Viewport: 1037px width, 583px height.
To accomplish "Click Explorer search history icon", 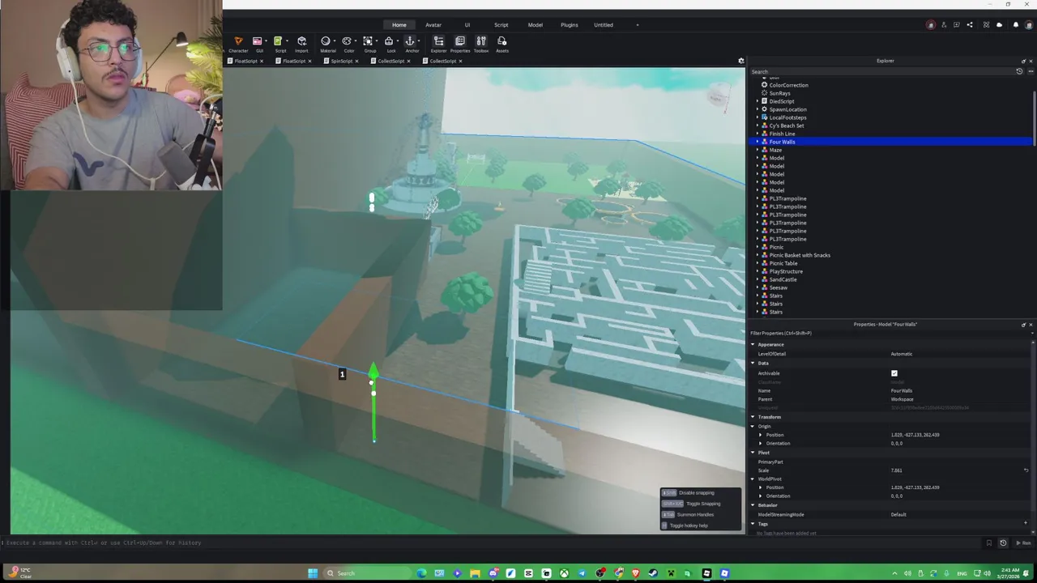I will 1019,71.
